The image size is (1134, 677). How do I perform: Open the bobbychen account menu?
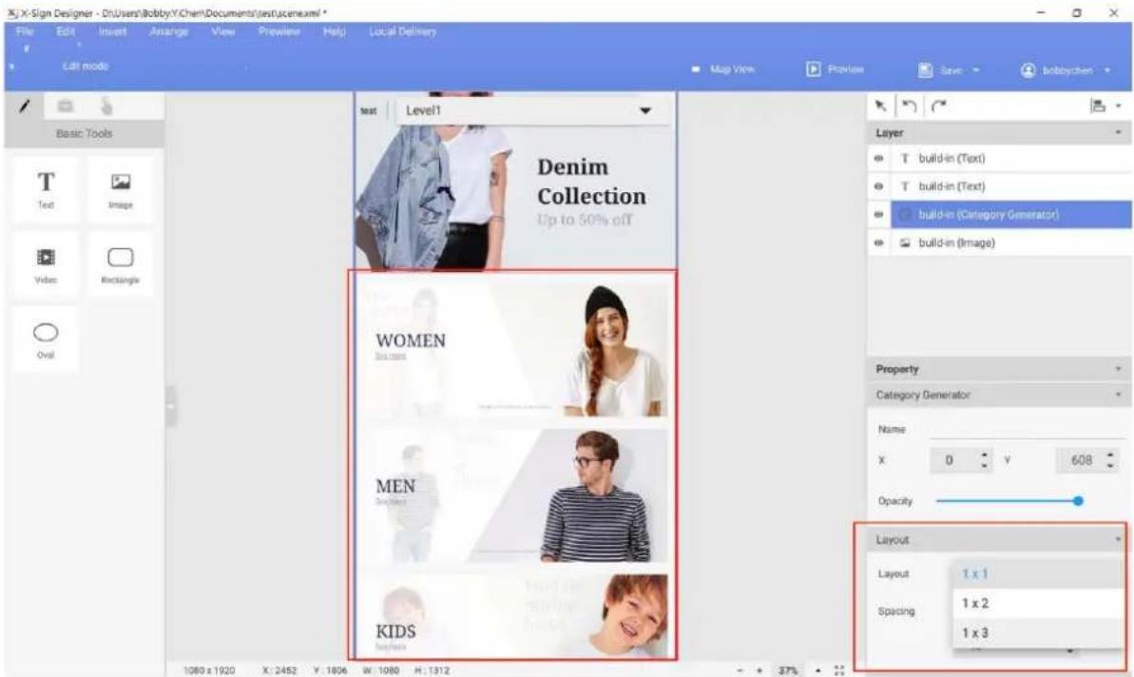(x=1066, y=70)
